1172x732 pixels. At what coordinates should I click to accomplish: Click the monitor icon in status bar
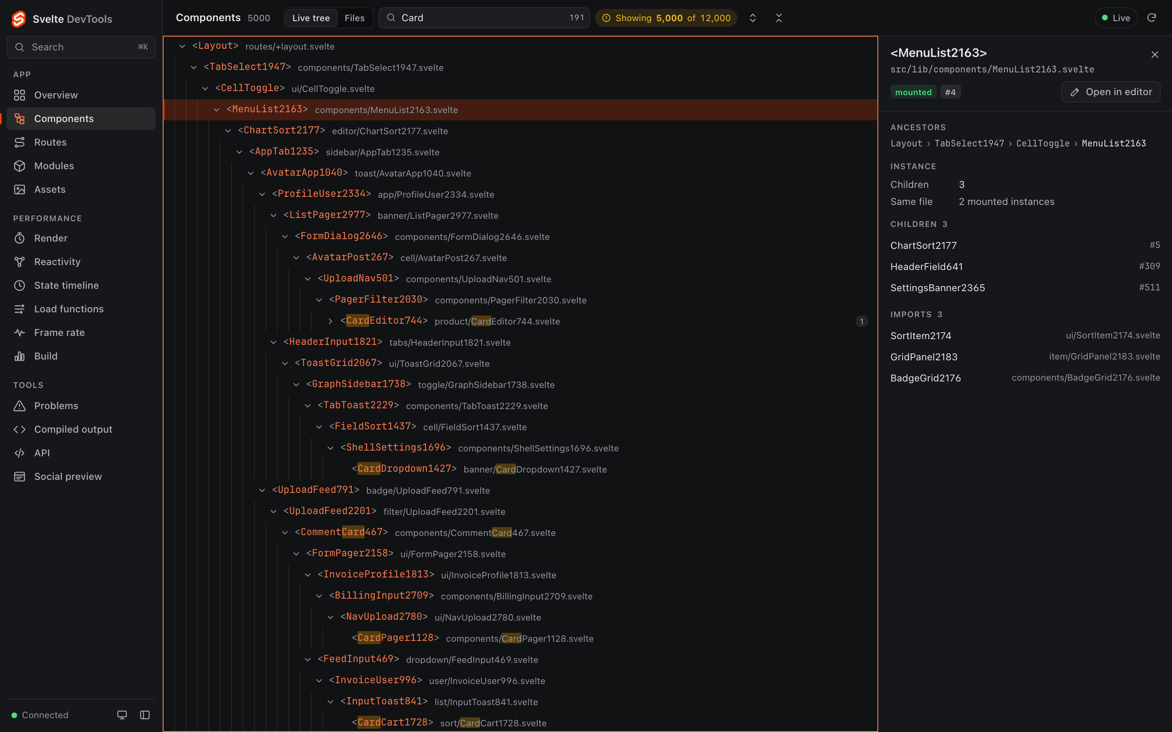pyautogui.click(x=122, y=715)
